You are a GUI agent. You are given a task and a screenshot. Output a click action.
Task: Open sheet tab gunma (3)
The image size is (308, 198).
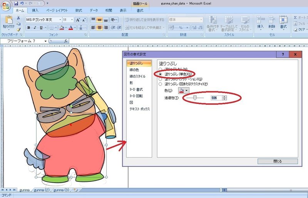61,190
